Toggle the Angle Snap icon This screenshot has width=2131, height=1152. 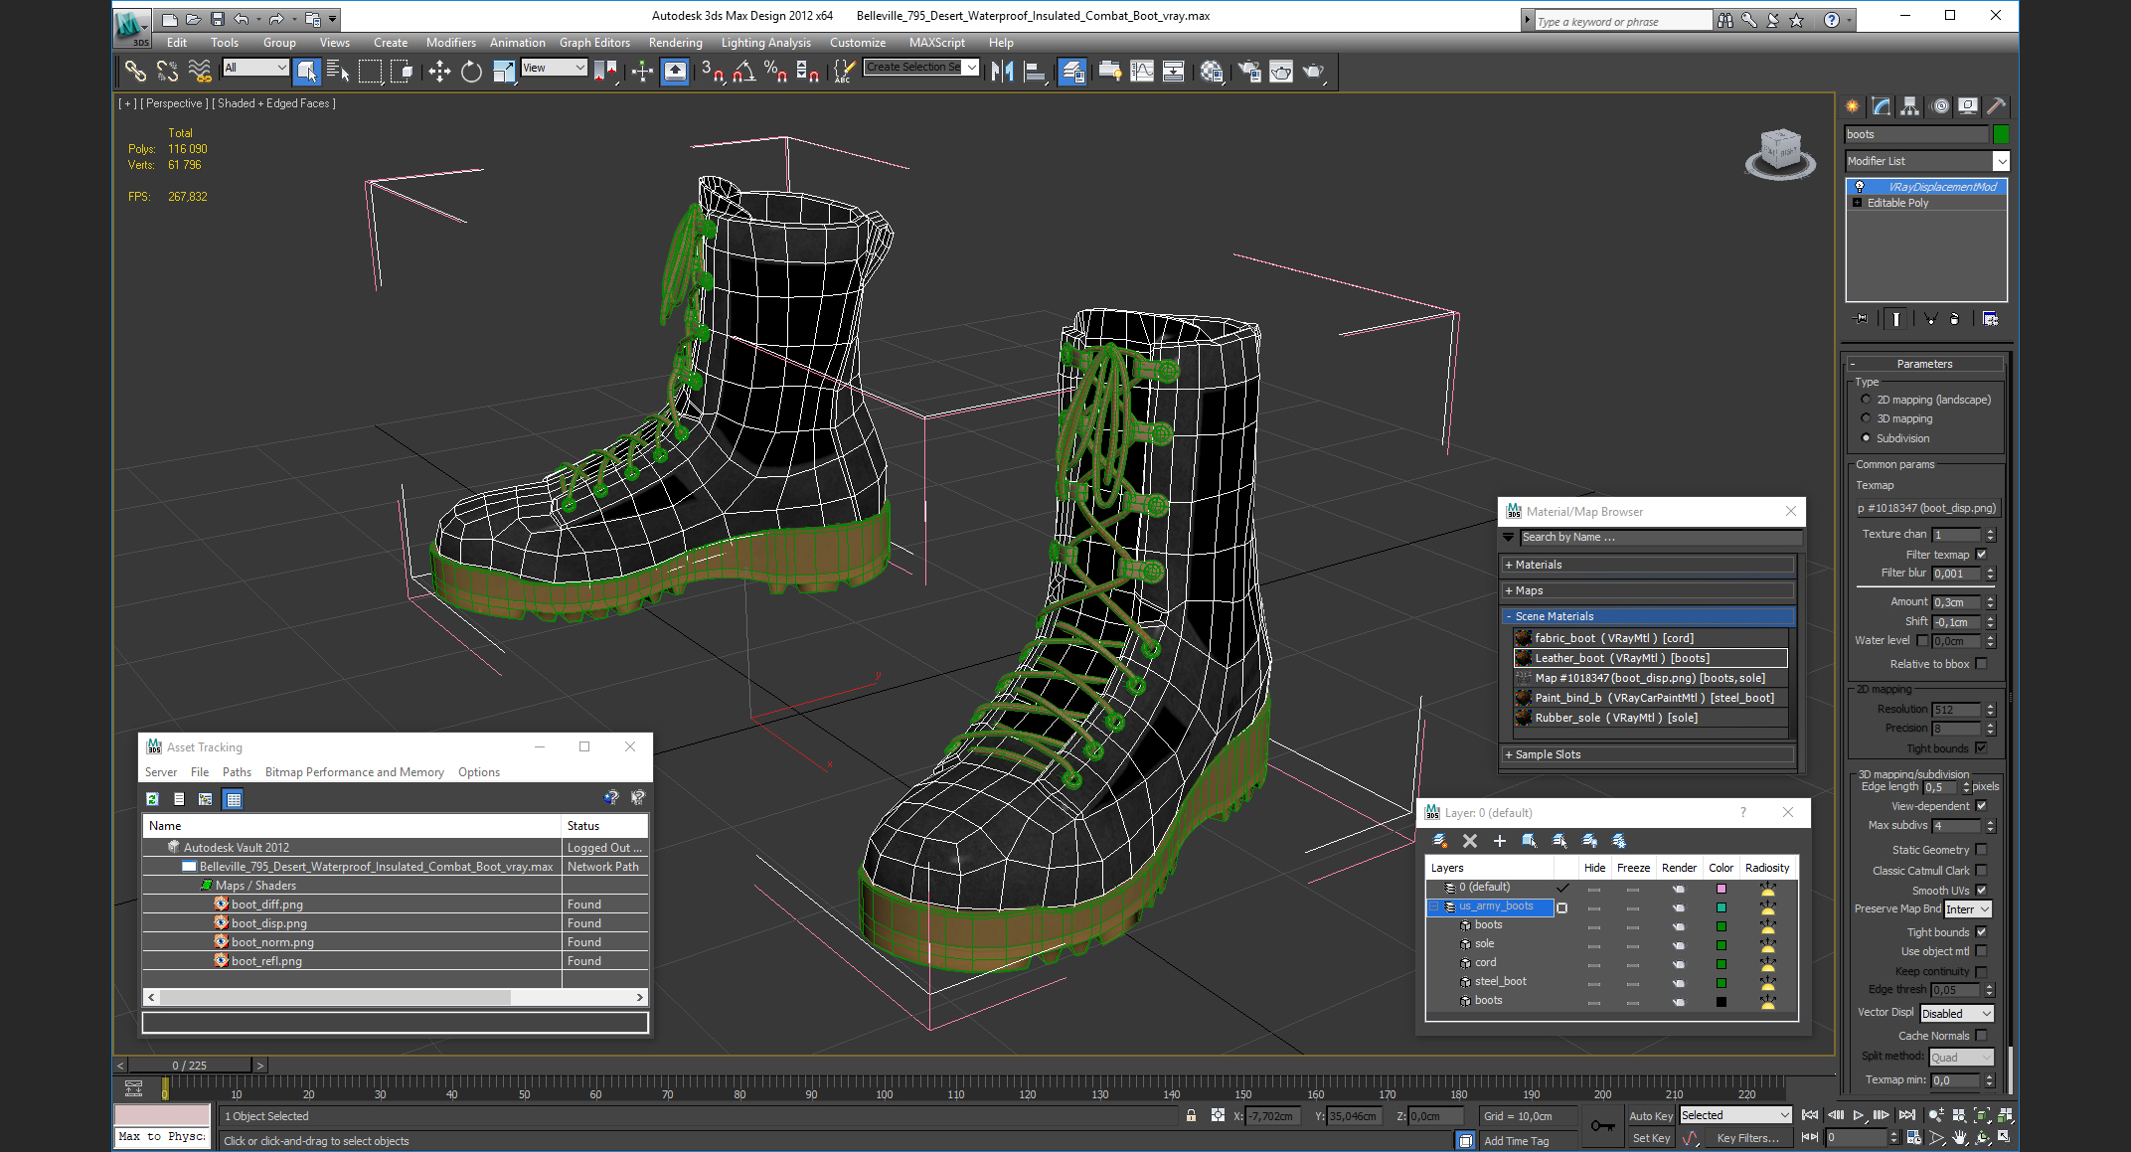tap(743, 71)
